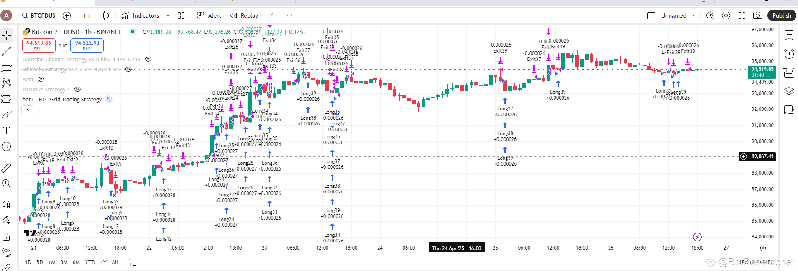This screenshot has width=798, height=271.
Task: Show the Gaussian Channel Strategy indicator
Action: click(148, 59)
